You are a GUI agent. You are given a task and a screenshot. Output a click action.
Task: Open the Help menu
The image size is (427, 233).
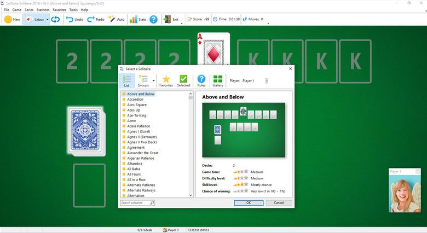click(x=84, y=10)
